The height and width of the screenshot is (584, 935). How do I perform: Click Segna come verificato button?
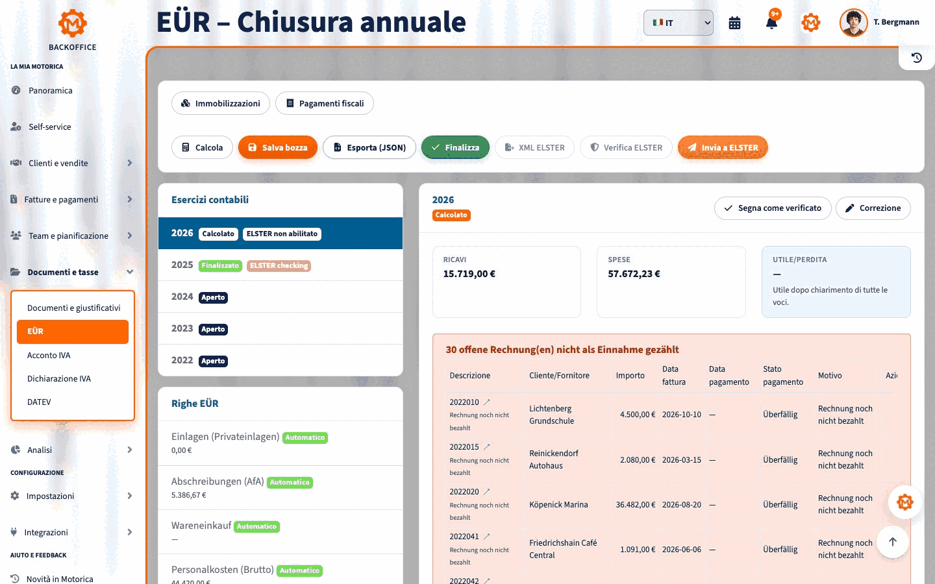(773, 208)
